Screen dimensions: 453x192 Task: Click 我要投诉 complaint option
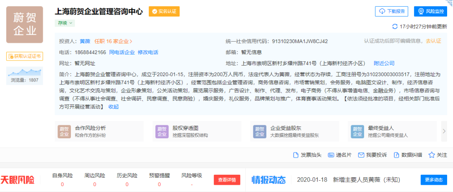(x=376, y=155)
